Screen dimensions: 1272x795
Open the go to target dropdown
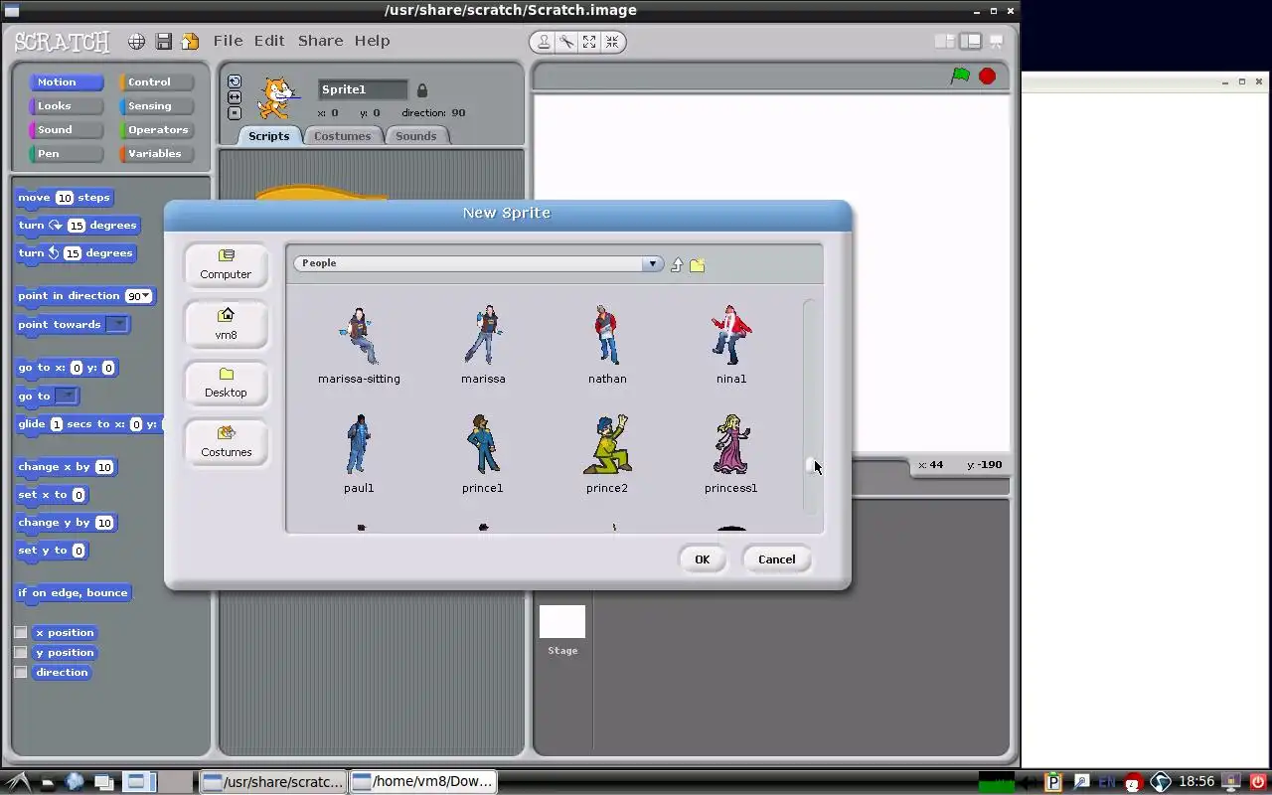(66, 396)
